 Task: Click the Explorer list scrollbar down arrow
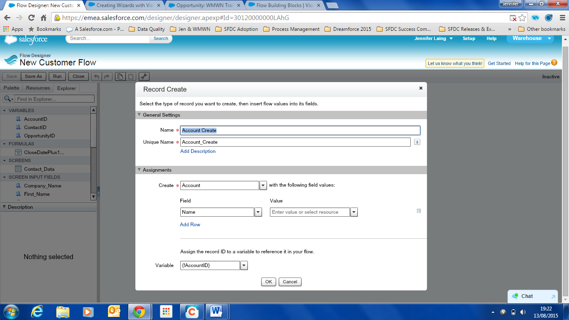coord(93,197)
